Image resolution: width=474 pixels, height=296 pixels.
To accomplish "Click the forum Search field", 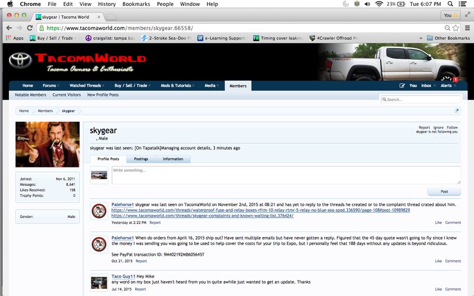I will (x=421, y=99).
